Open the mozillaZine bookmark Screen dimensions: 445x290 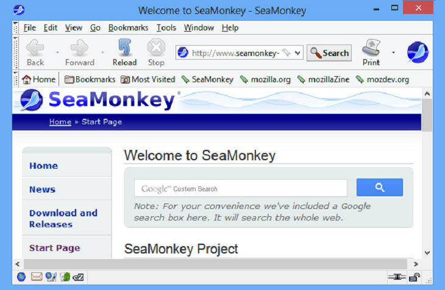coord(323,79)
